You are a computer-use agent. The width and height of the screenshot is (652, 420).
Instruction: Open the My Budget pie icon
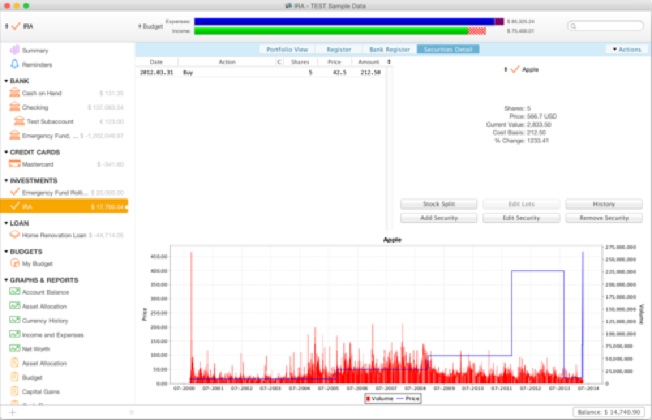pos(15,263)
